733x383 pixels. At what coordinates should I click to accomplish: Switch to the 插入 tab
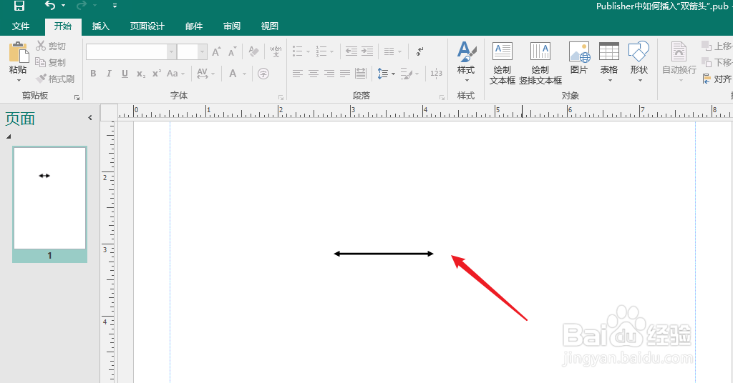pos(100,26)
